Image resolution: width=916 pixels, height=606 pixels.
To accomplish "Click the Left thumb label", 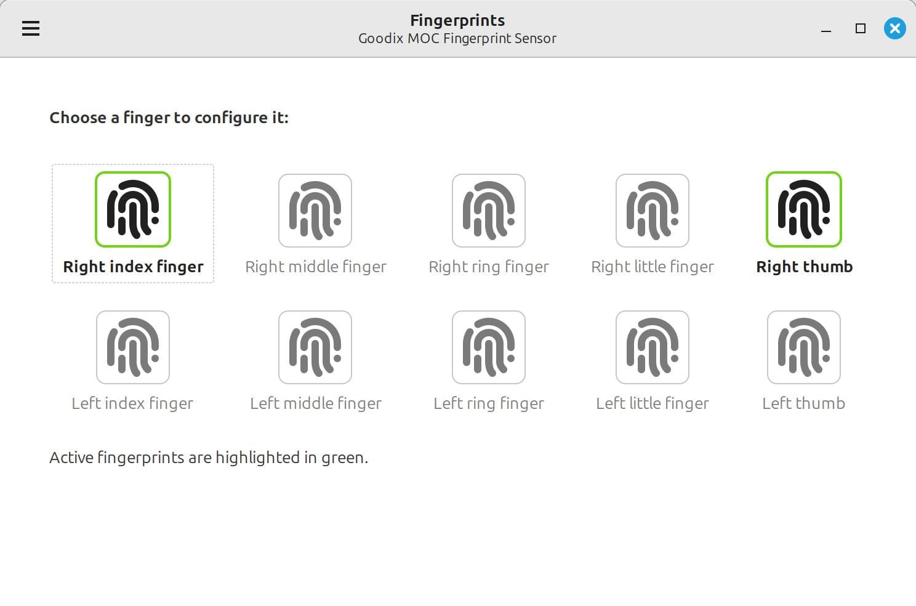I will (804, 403).
